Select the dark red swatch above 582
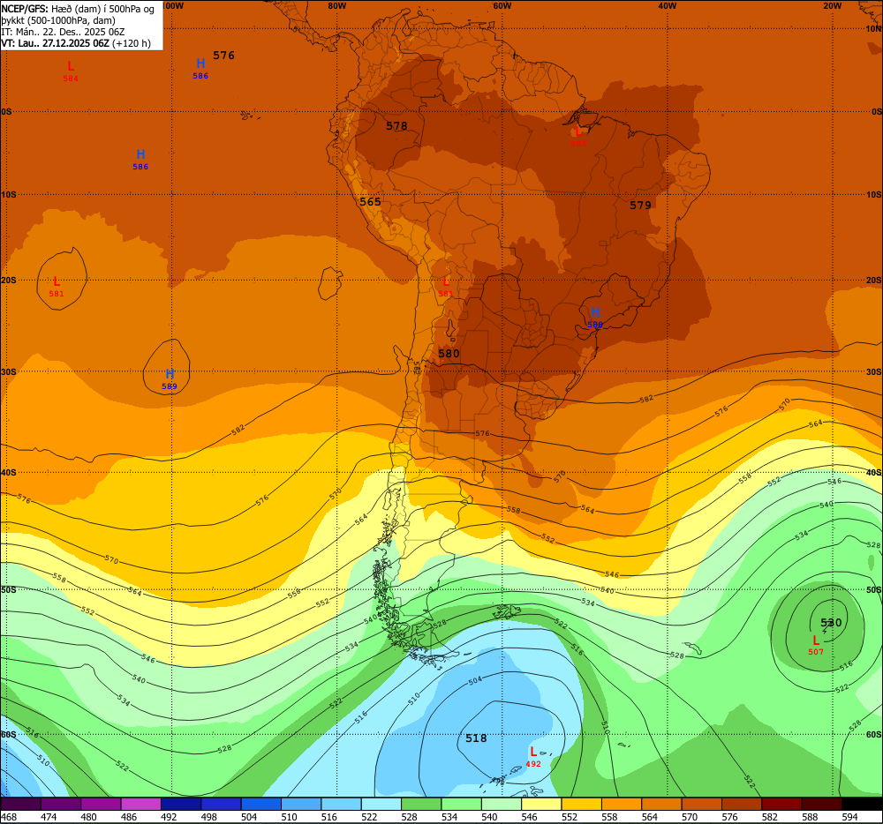Image resolution: width=883 pixels, height=824 pixels. (x=781, y=804)
